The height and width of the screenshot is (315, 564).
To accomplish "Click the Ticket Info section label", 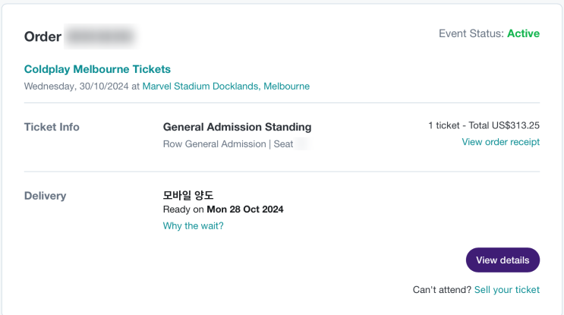I will click(x=52, y=127).
